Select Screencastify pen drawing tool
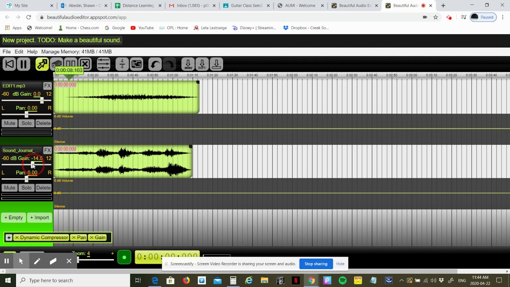This screenshot has height=287, width=510. [37, 261]
